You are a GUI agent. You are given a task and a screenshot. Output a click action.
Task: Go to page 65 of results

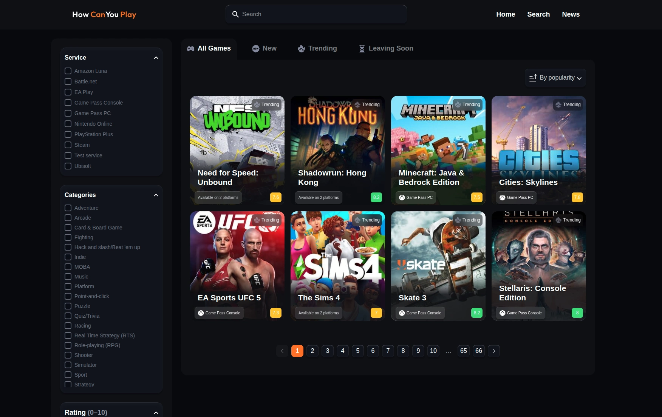464,351
